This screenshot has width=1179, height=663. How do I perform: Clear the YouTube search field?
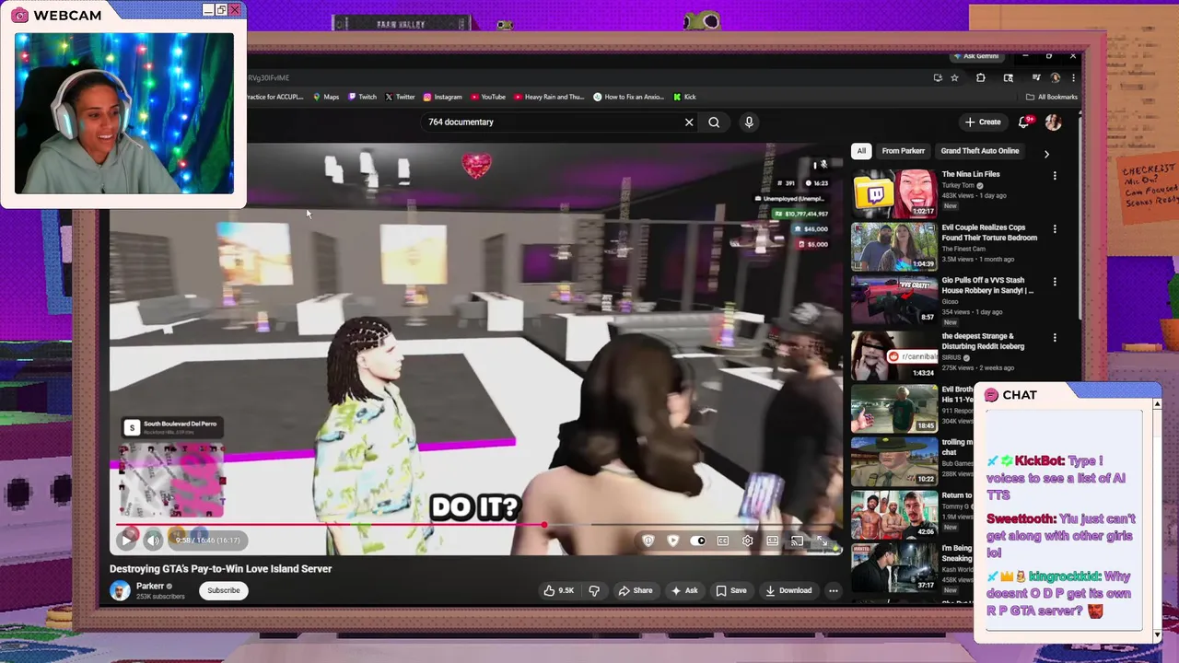[x=689, y=122]
